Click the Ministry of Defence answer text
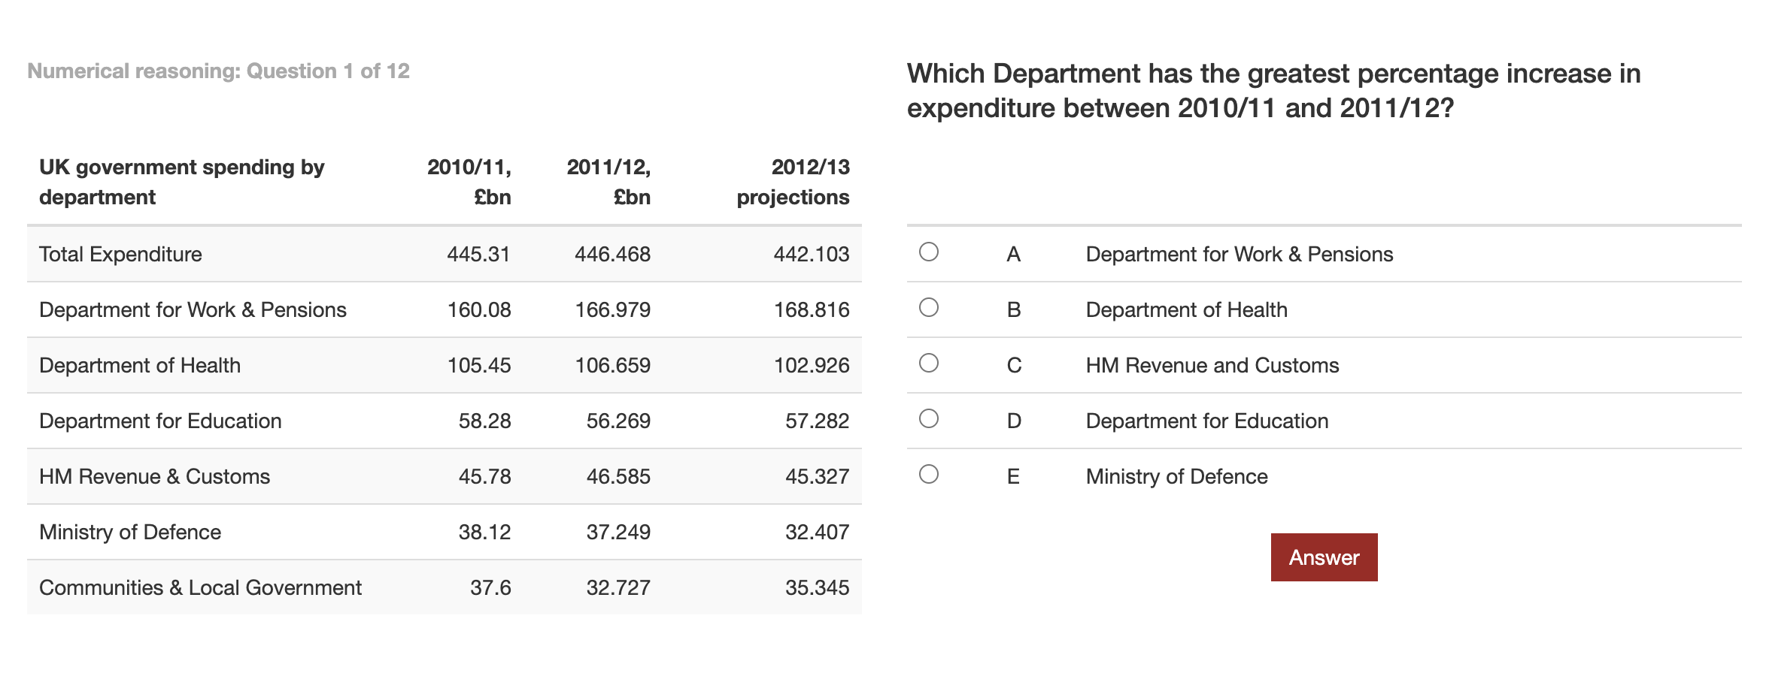The width and height of the screenshot is (1766, 679). pyautogui.click(x=1176, y=476)
